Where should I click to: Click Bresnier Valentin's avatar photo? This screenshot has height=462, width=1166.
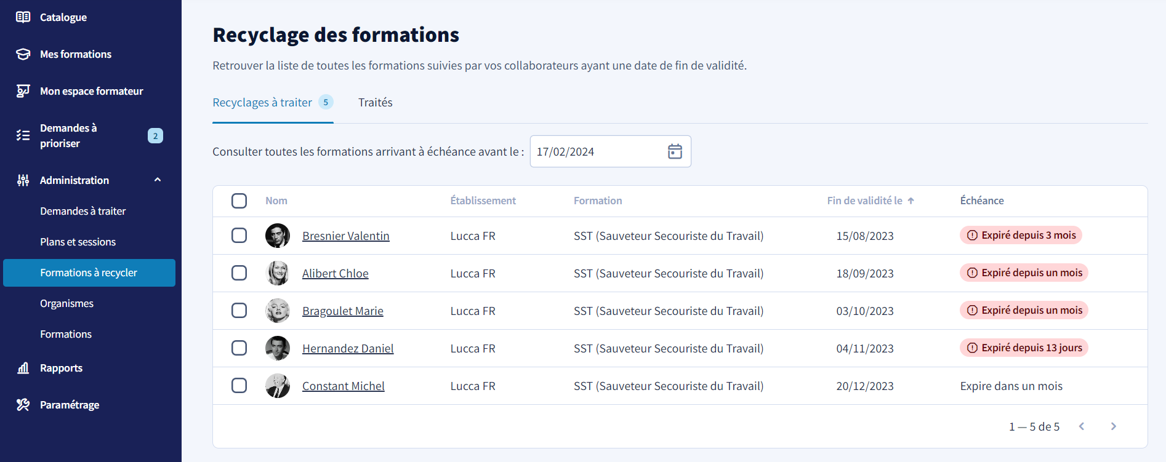coord(278,236)
